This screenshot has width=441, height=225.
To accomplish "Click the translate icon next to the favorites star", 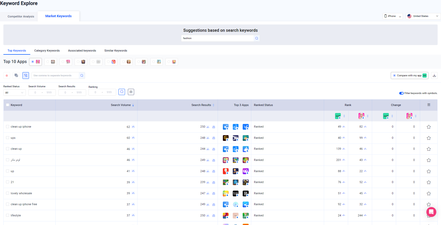I will (16, 76).
